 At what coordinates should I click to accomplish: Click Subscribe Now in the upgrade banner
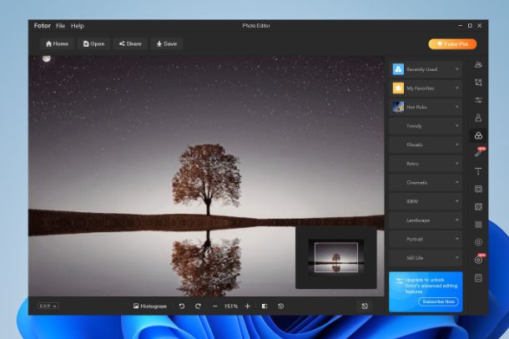(x=438, y=301)
